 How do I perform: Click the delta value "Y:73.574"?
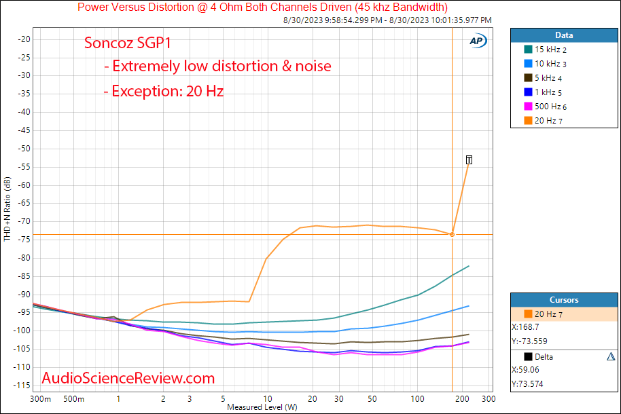tap(527, 384)
